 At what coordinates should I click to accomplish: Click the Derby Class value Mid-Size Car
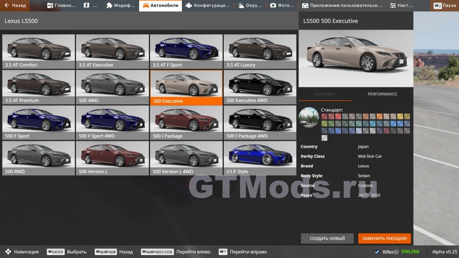click(x=370, y=156)
